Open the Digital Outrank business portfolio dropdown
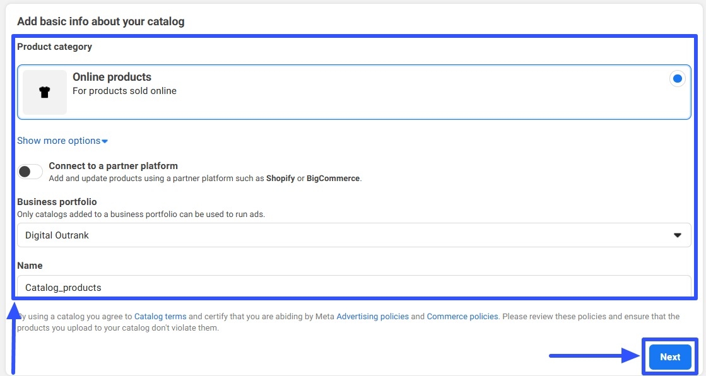Viewport: 706px width, 376px height. click(353, 235)
